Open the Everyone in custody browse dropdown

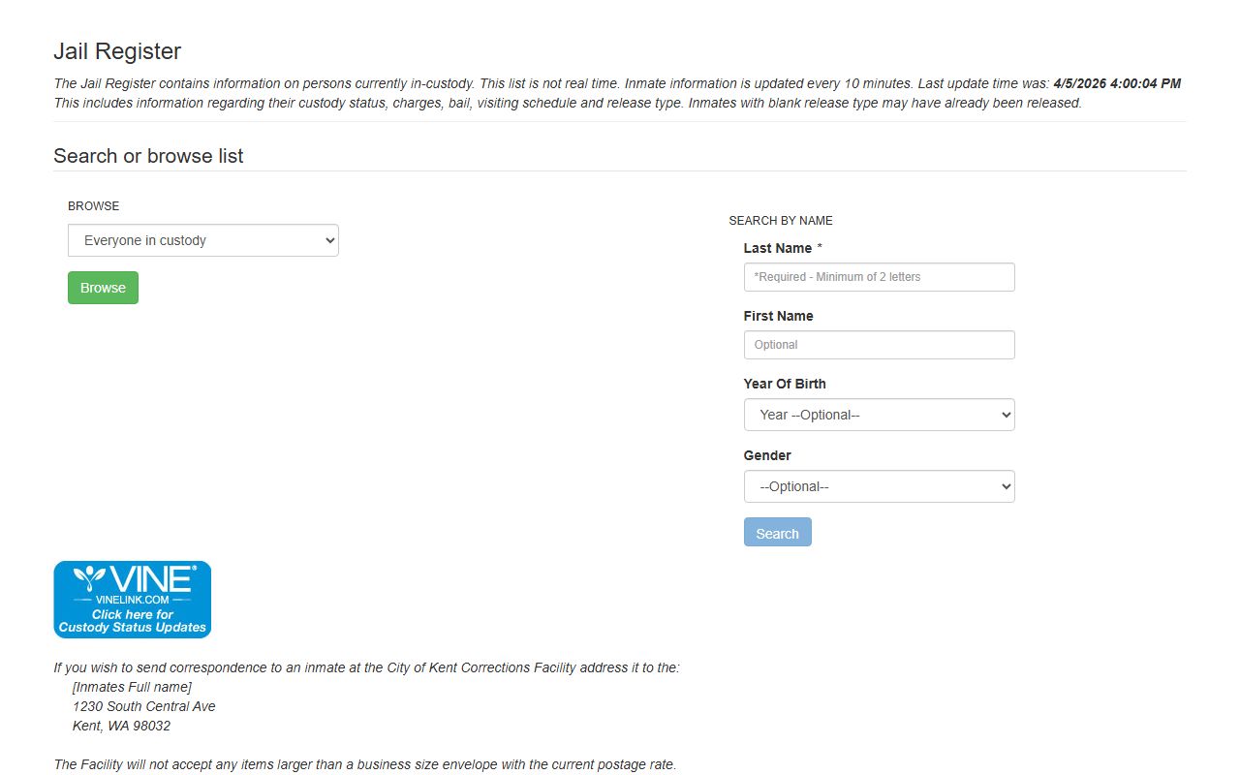(x=203, y=240)
